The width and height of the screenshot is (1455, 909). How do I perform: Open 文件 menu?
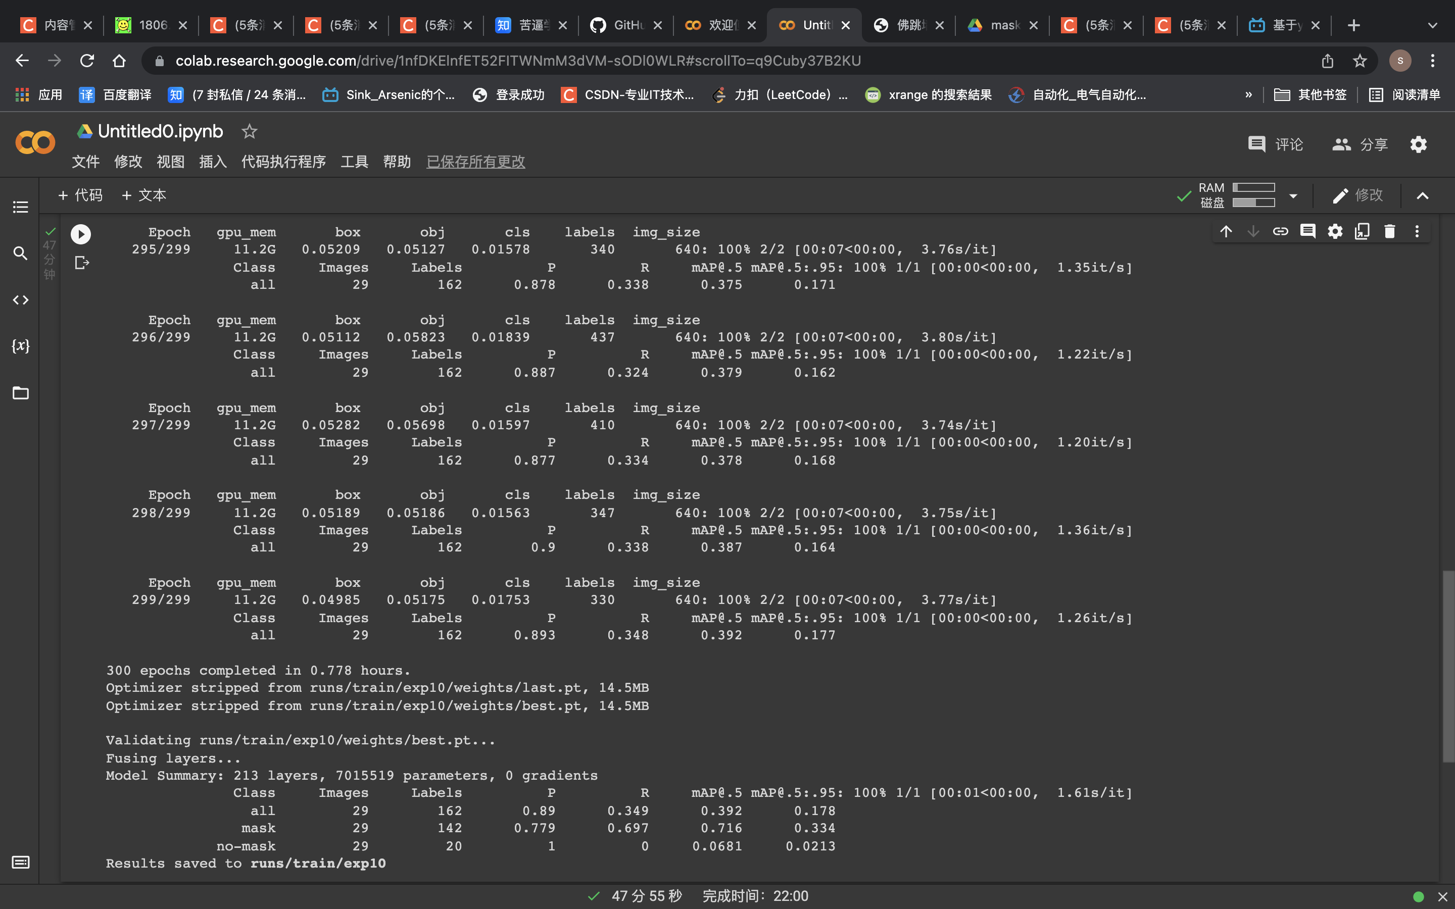point(85,162)
